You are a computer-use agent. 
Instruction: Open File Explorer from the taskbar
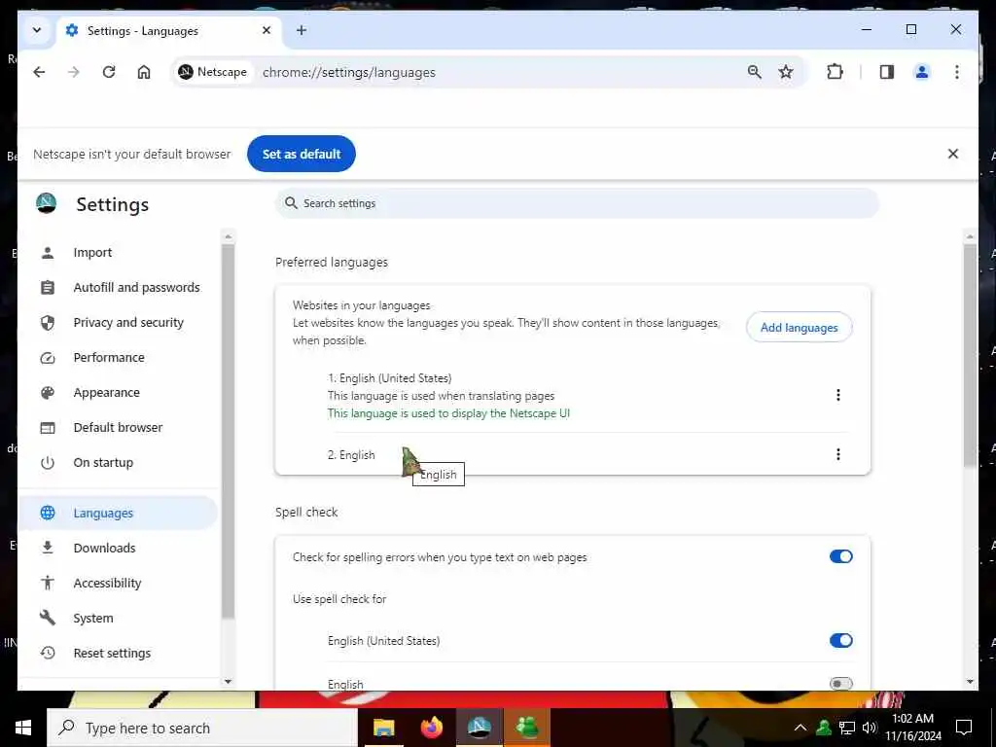point(383,728)
